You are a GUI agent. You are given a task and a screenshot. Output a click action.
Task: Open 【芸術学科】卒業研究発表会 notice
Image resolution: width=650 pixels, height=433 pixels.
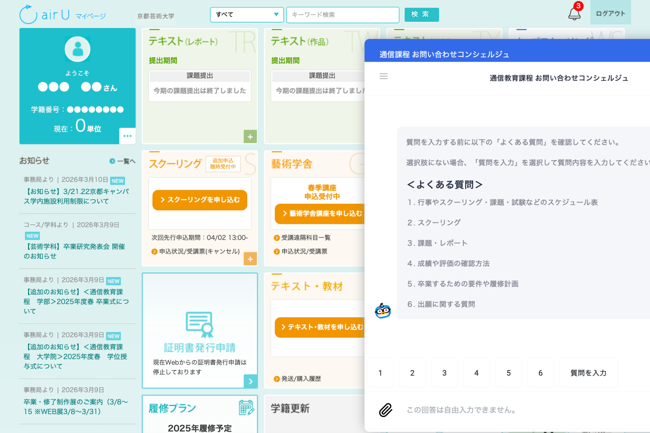(x=74, y=251)
